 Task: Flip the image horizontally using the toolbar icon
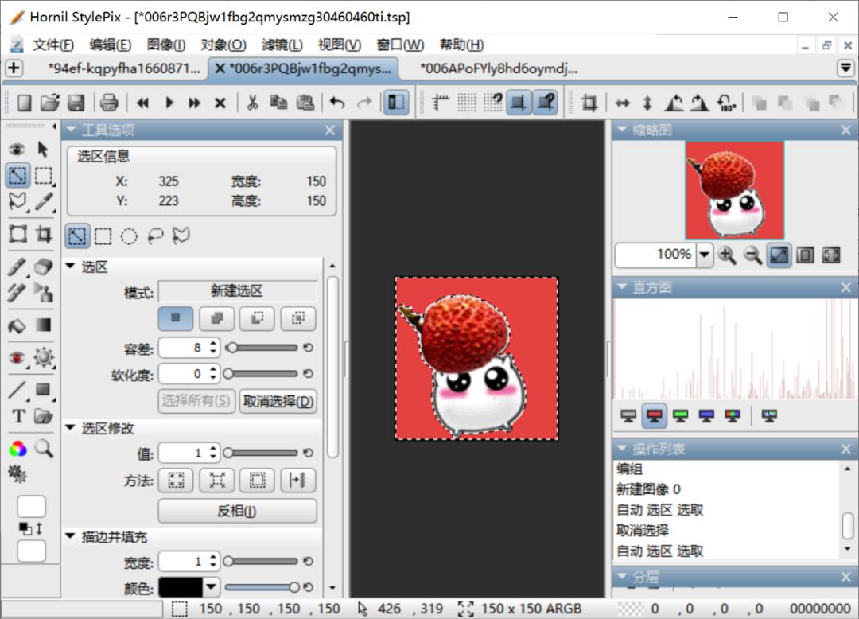click(624, 102)
